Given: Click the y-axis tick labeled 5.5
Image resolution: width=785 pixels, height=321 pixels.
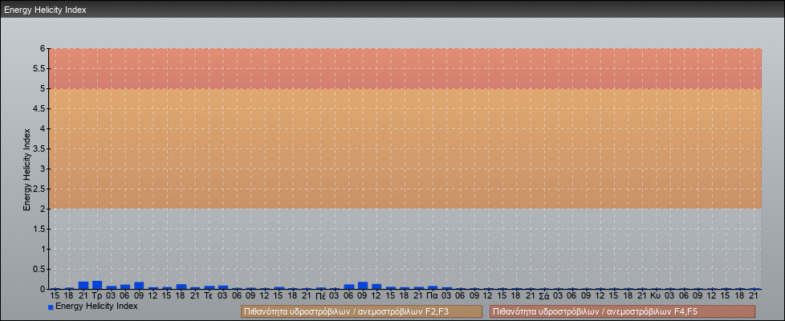Looking at the screenshot, I should tap(39, 68).
